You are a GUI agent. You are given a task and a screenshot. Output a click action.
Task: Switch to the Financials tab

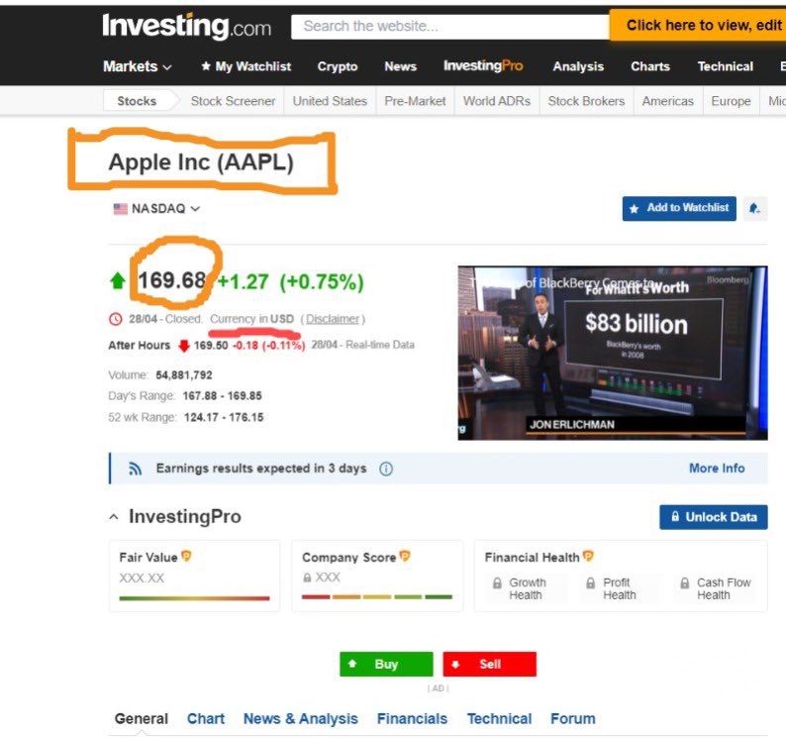click(x=412, y=718)
